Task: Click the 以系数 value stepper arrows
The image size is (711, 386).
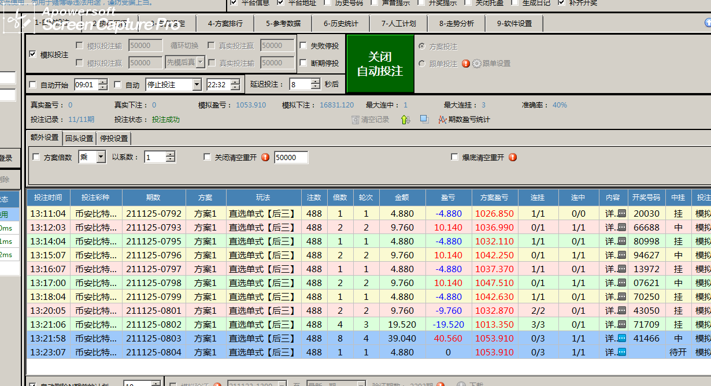Action: coord(171,157)
